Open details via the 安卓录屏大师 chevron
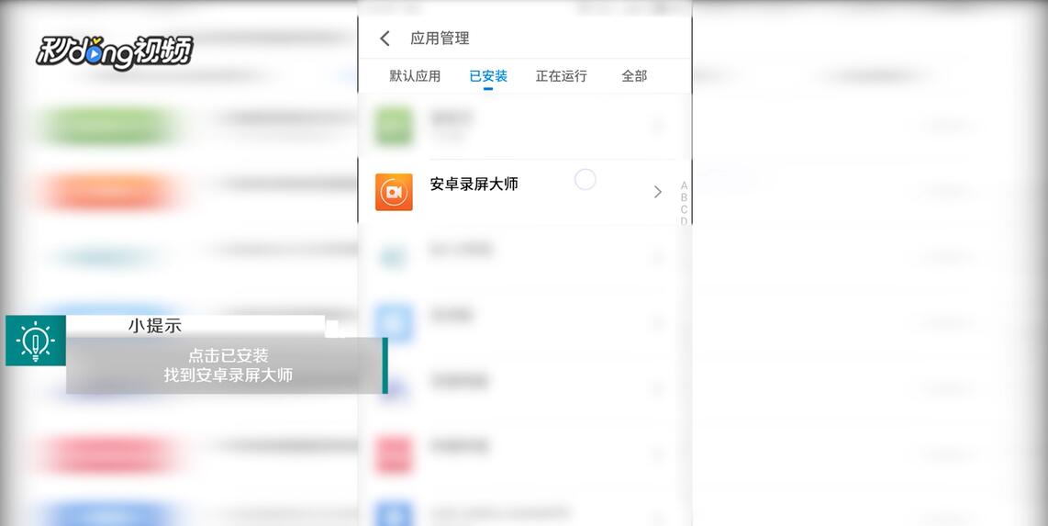1048x526 pixels. 658,192
